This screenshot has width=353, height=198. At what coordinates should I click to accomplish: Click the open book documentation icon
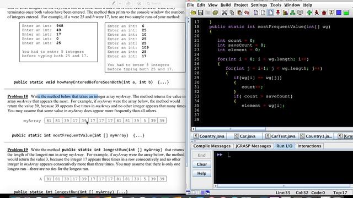300,13
